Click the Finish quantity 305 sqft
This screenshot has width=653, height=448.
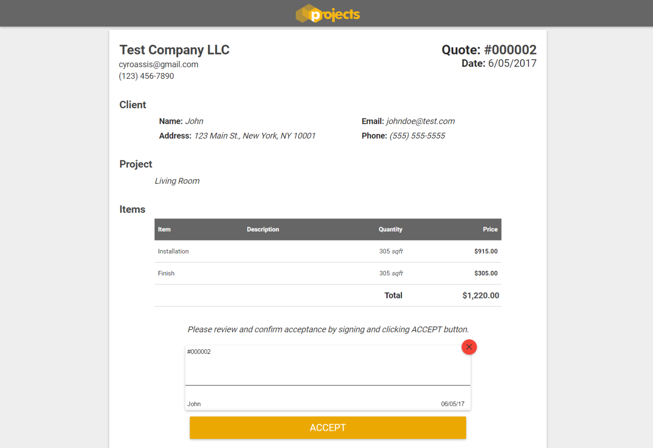pyautogui.click(x=391, y=273)
